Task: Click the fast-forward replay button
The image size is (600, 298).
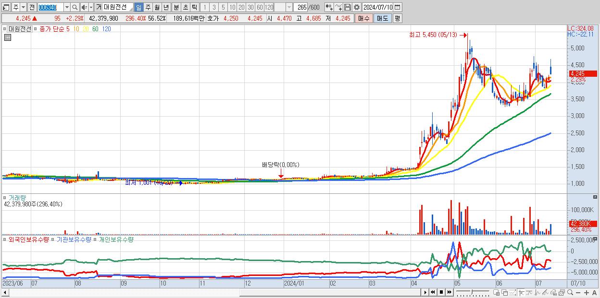Action: 449,292
